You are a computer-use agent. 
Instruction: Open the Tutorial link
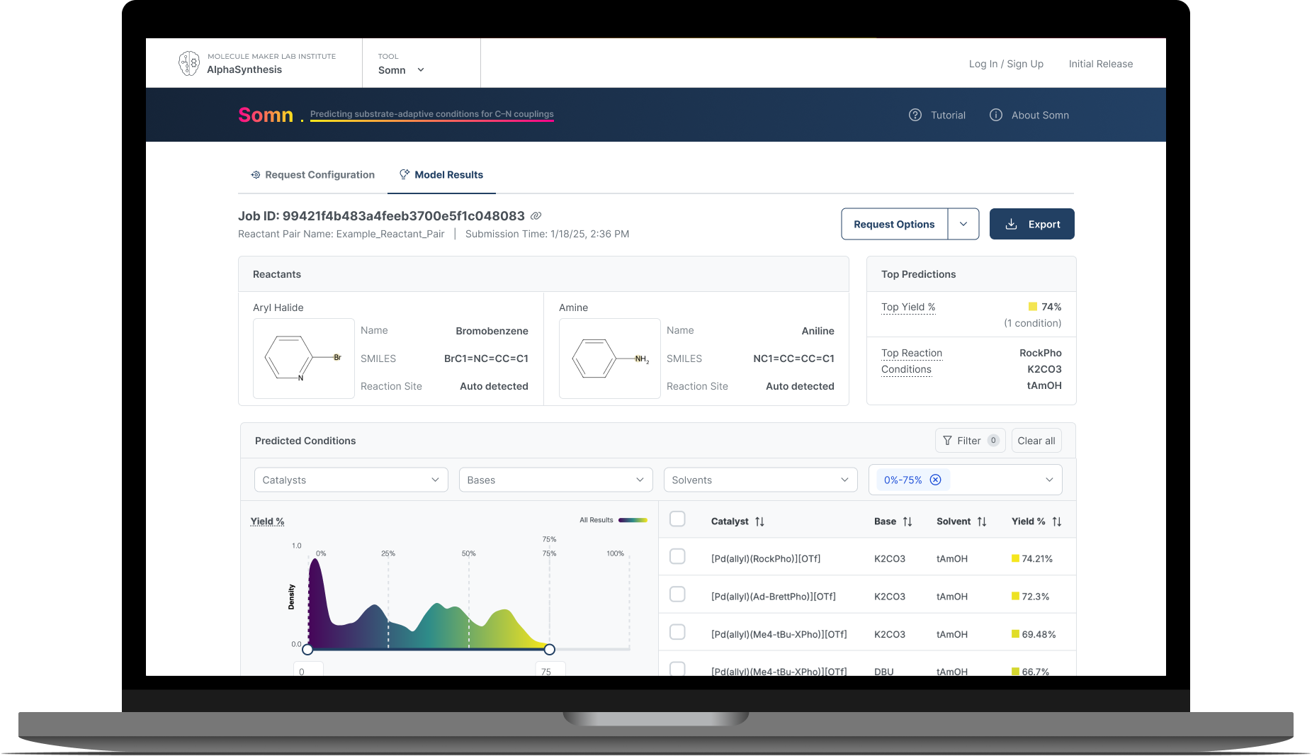click(x=937, y=115)
